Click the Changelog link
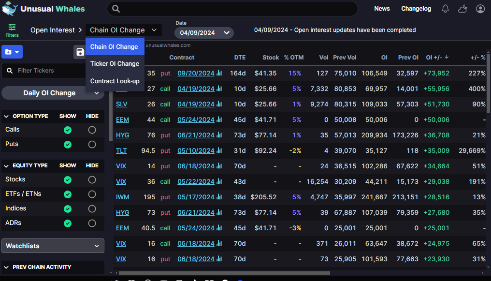The height and width of the screenshot is (281, 491). pos(416,8)
